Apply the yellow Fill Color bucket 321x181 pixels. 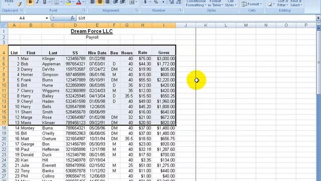click(69, 2)
